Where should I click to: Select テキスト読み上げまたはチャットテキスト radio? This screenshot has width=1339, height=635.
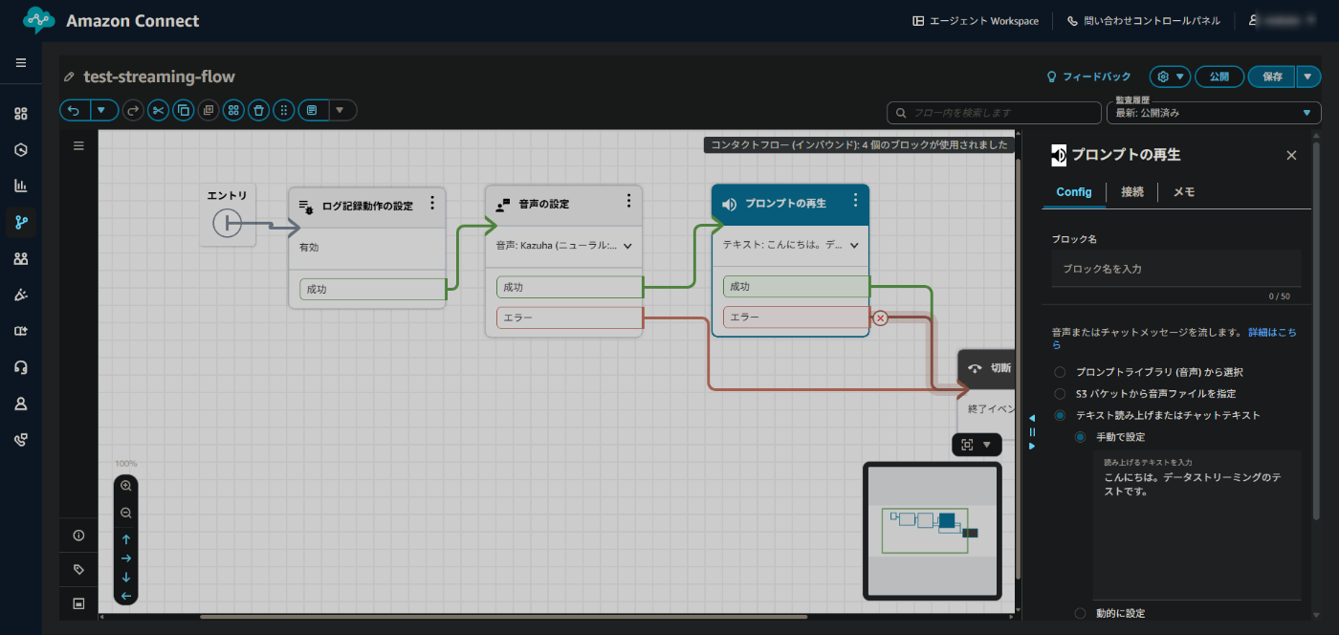point(1059,415)
